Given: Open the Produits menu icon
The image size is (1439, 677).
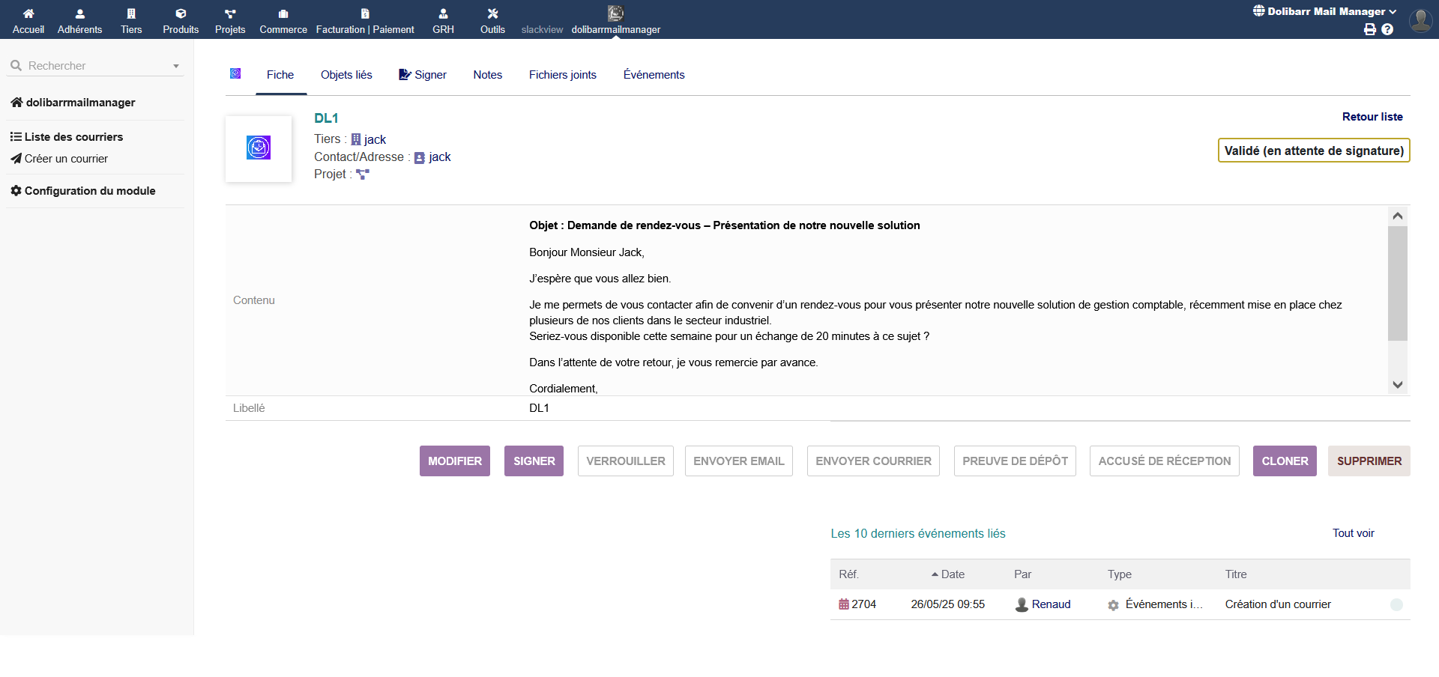Looking at the screenshot, I should 181,13.
